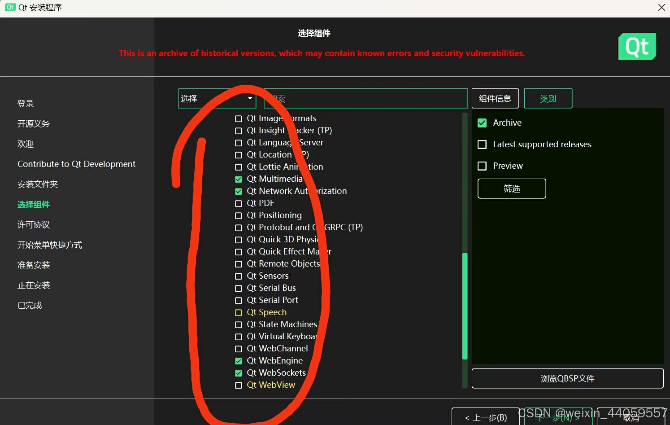Select the Qt Serial Port component

238,300
